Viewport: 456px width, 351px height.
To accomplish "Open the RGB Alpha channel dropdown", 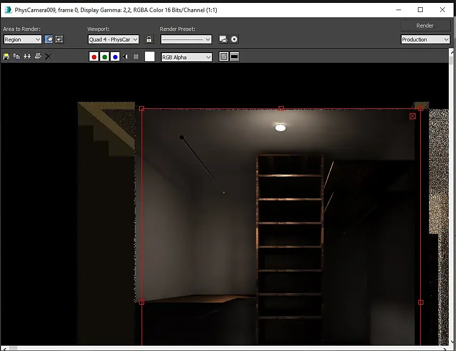I will [186, 57].
